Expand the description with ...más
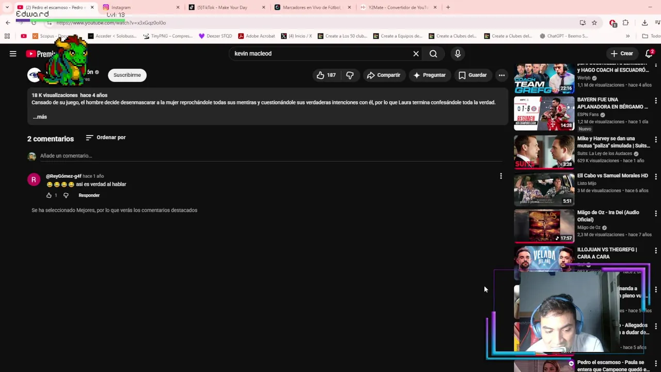Viewport: 661px width, 372px height. click(40, 117)
